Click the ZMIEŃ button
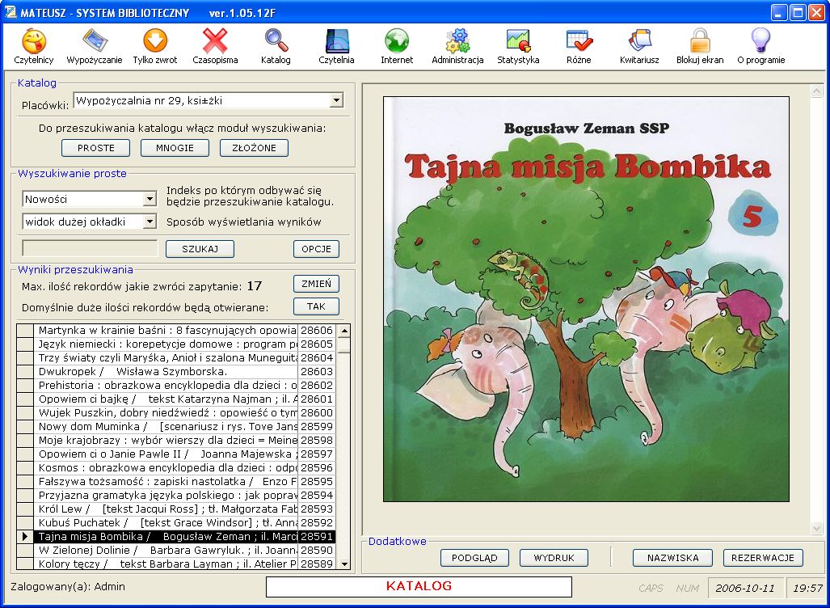This screenshot has height=608, width=830. [x=317, y=284]
